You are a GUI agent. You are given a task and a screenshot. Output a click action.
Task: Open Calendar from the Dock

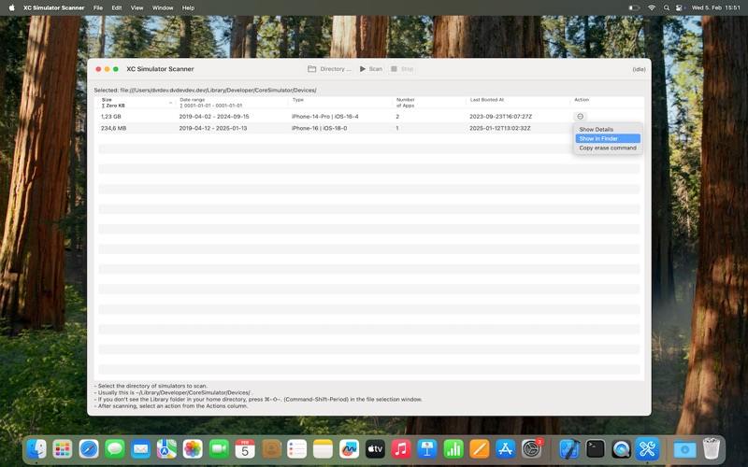[x=245, y=449]
